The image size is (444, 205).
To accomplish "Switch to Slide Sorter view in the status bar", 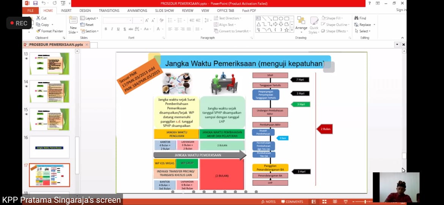I will click(324, 202).
